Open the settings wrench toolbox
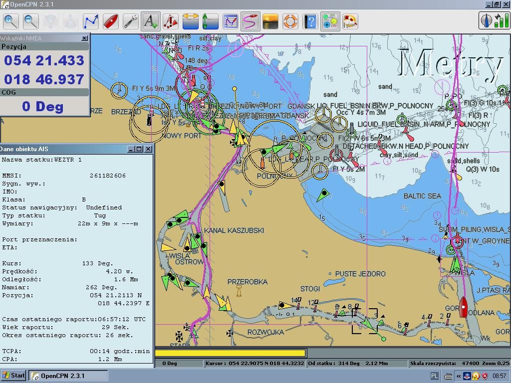This screenshot has width=511, height=383. click(x=131, y=21)
